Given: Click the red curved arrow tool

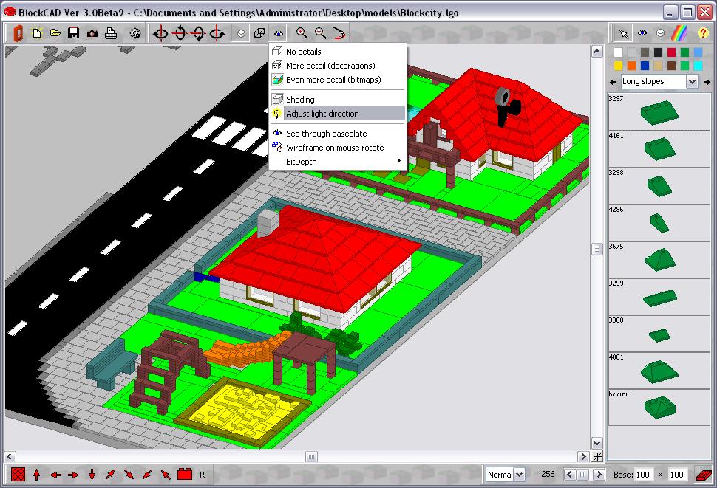Looking at the screenshot, I should click(339, 33).
